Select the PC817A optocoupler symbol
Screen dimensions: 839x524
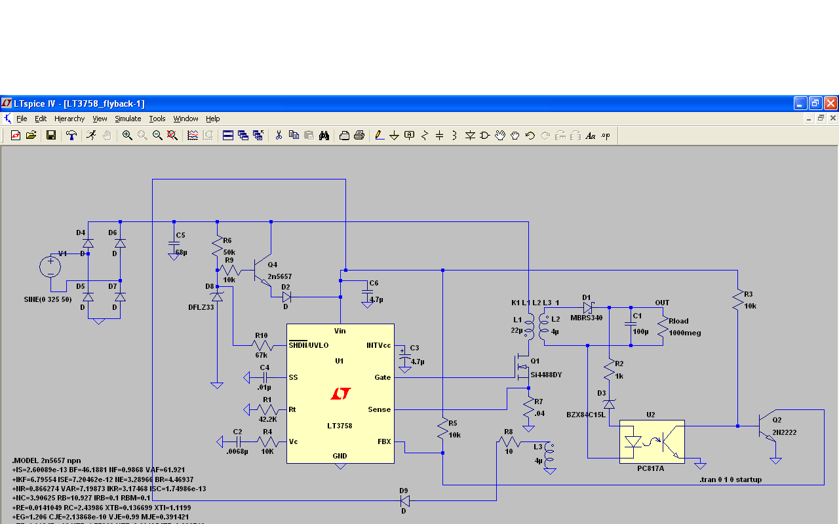652,441
